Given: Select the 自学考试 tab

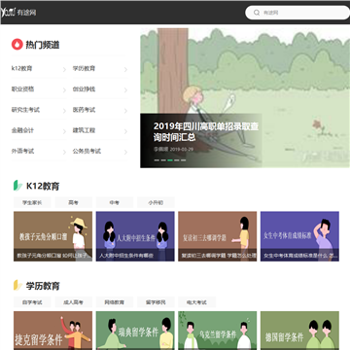Looking at the screenshot, I should click(x=32, y=302).
